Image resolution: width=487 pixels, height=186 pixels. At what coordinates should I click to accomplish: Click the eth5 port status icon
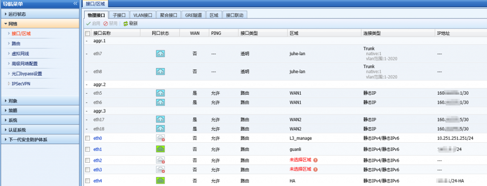[x=160, y=93]
